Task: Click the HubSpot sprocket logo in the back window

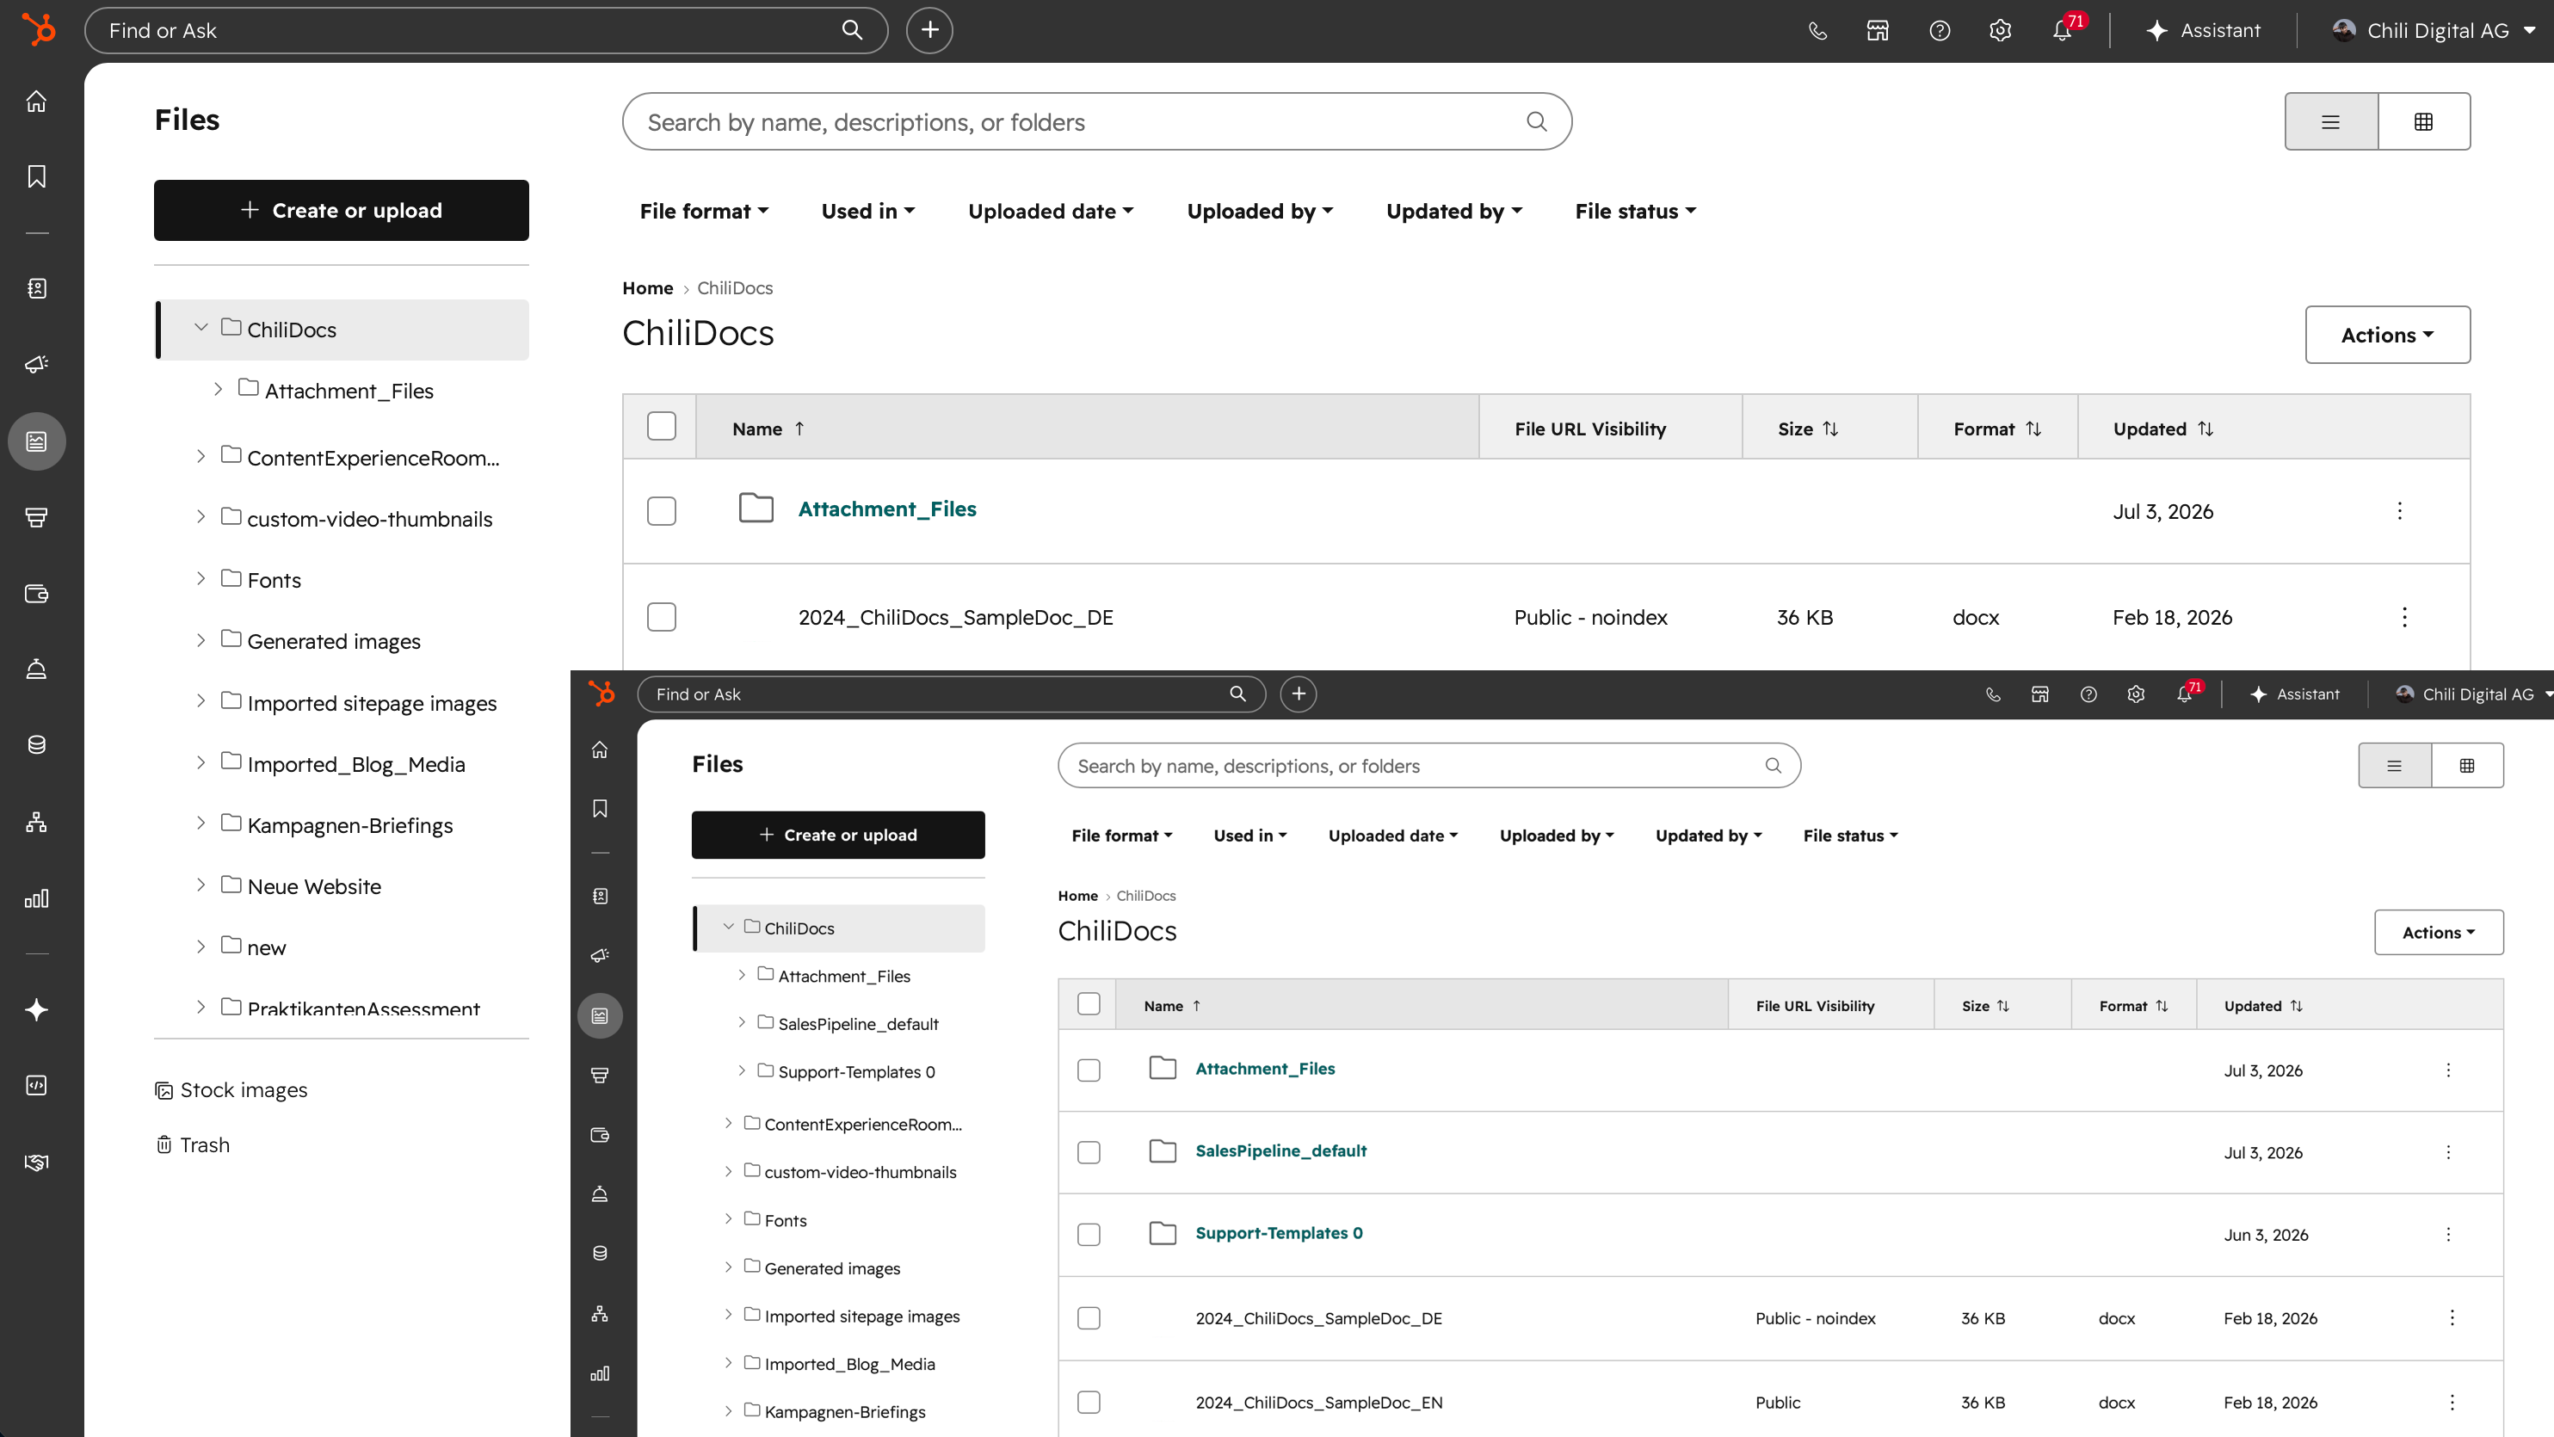Action: (38, 30)
